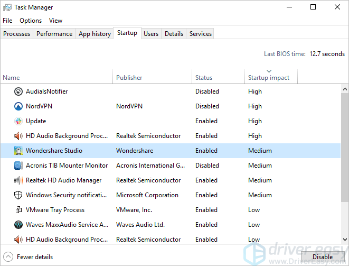Click the Wondershare Studio icon
This screenshot has width=349, height=266.
18,151
